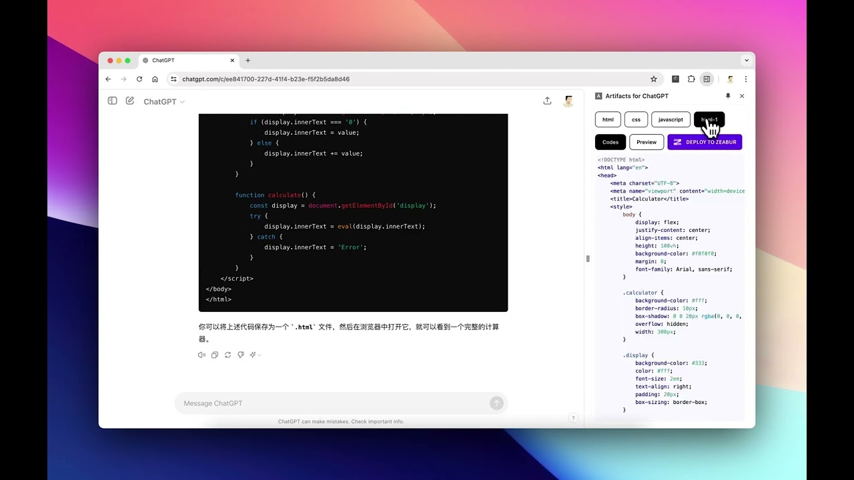This screenshot has height=480, width=854.
Task: Focus the Message ChatGPT input field
Action: (334, 403)
